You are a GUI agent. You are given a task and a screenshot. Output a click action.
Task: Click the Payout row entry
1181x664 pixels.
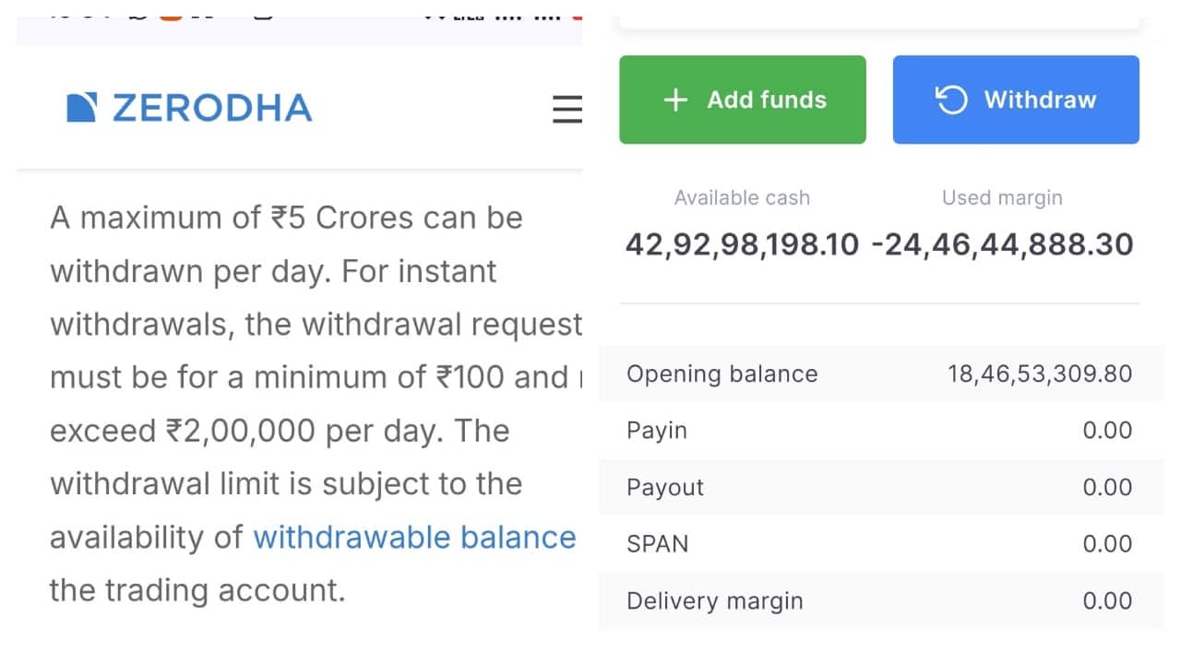pos(877,487)
